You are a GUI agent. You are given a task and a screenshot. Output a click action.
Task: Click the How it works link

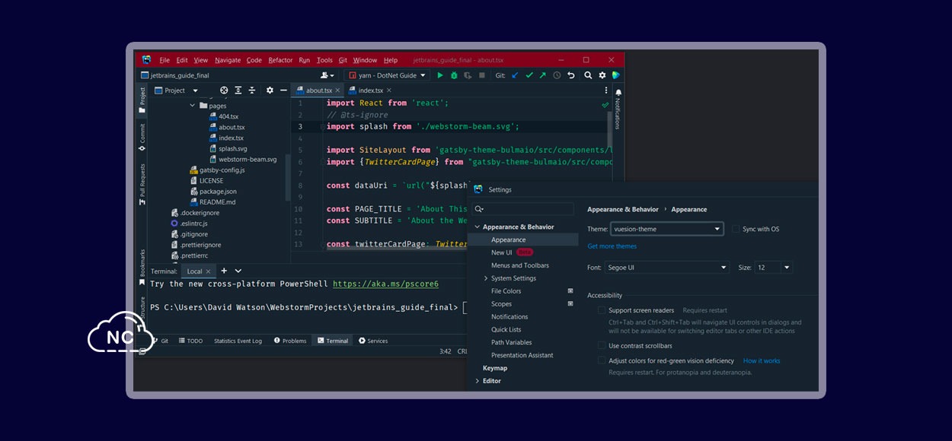tap(762, 360)
